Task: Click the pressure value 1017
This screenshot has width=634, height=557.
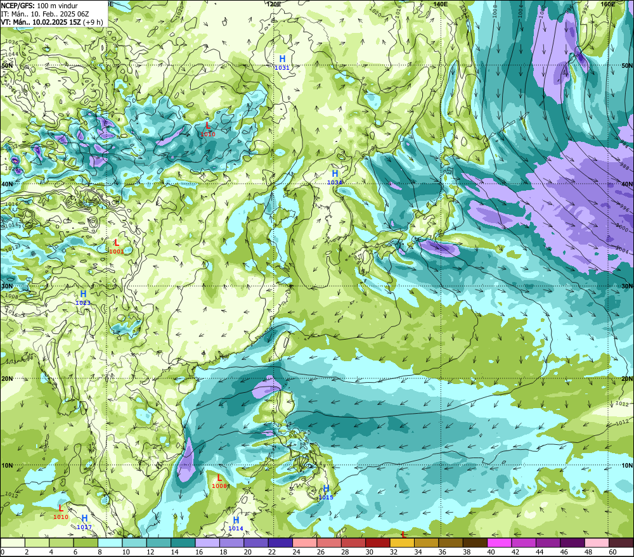Action: 84,527
